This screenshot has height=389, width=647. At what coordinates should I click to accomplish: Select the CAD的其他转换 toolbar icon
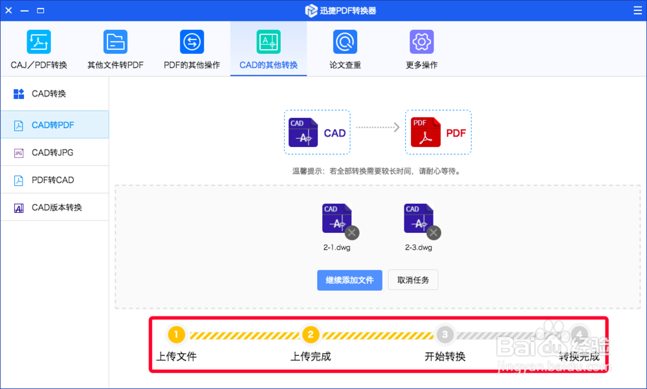(x=269, y=41)
